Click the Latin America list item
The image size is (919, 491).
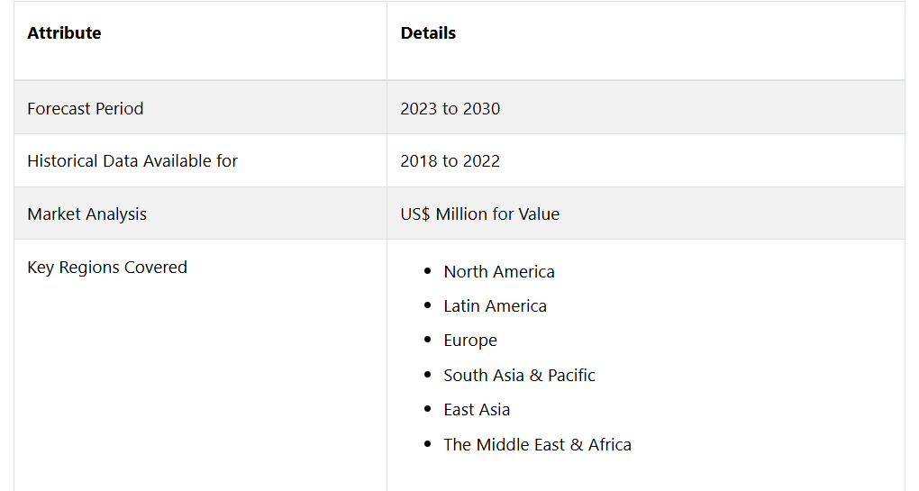click(x=495, y=305)
